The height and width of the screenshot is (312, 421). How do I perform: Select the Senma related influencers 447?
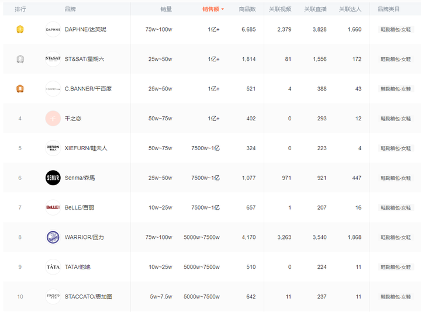click(357, 178)
